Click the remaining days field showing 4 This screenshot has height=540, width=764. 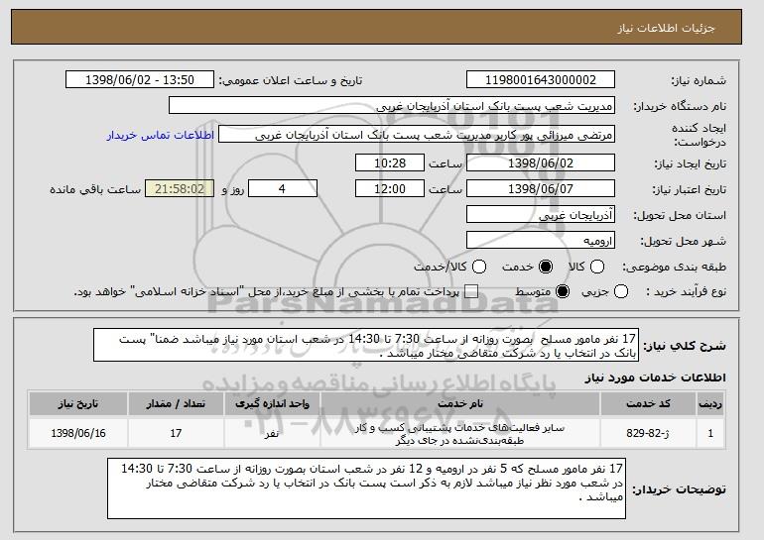pyautogui.click(x=283, y=188)
